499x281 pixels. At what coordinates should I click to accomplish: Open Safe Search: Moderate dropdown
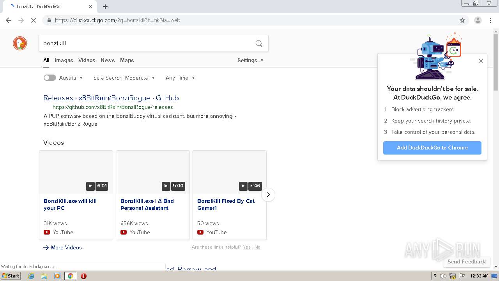[124, 78]
